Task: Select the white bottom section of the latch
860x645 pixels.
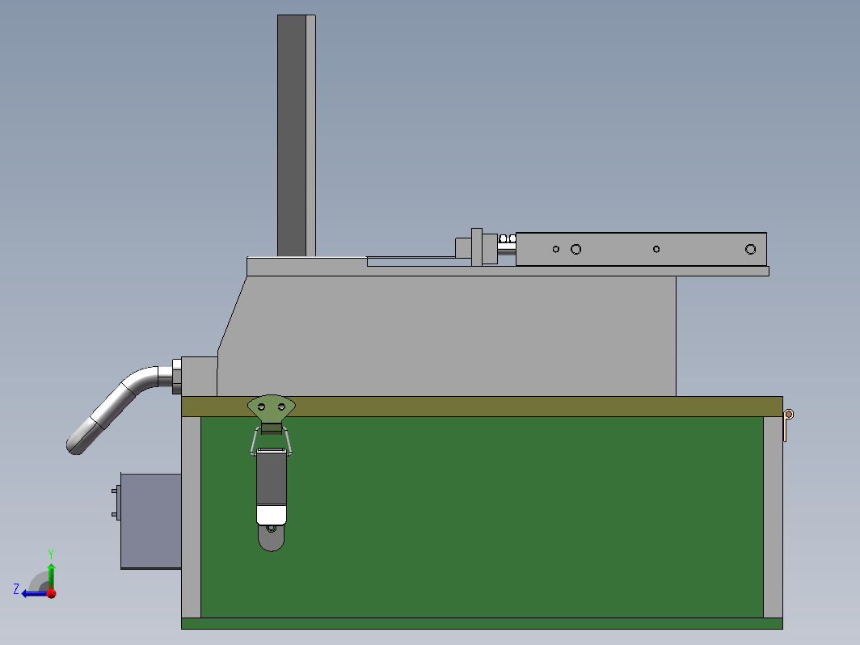Action: coord(272,515)
